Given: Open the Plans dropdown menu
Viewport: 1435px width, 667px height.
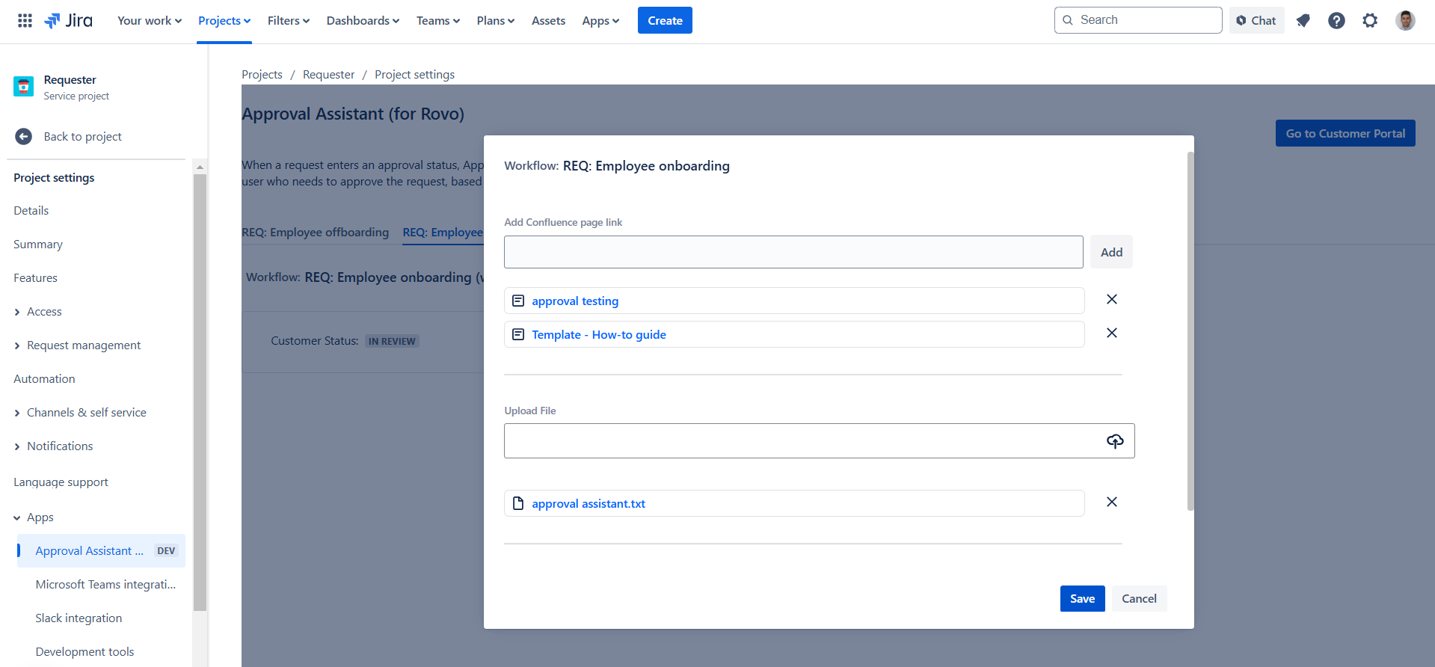Looking at the screenshot, I should point(496,20).
